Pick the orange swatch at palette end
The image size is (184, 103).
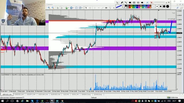(150, 7)
